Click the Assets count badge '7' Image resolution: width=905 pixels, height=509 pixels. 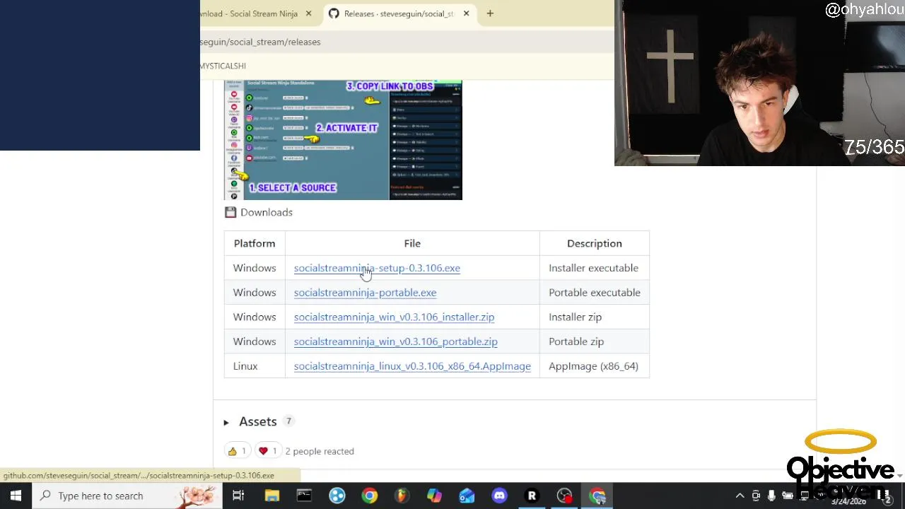[x=288, y=421]
